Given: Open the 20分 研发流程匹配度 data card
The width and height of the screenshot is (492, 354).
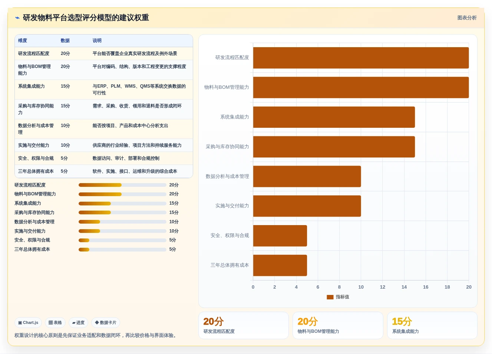Looking at the screenshot, I should click(244, 325).
